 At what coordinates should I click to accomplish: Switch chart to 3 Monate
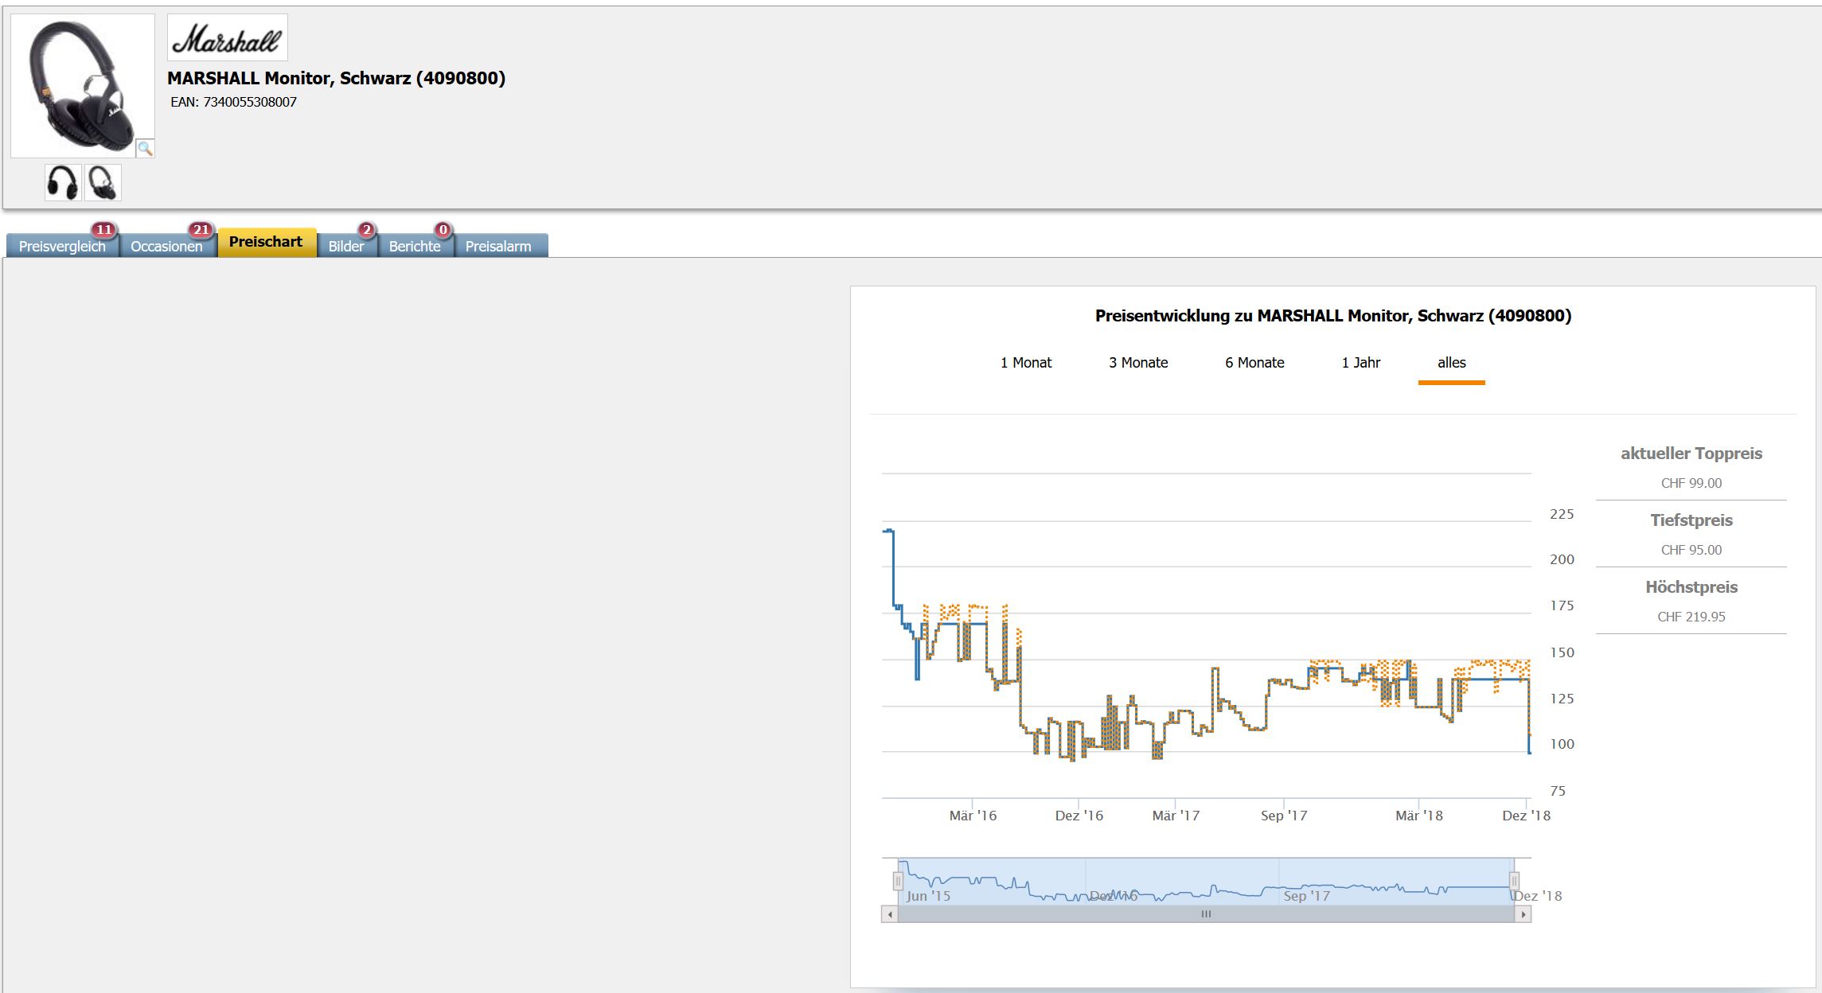pyautogui.click(x=1138, y=363)
